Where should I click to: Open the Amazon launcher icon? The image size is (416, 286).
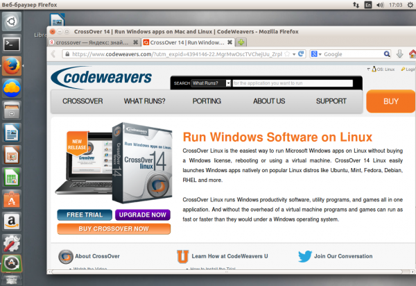[12, 221]
